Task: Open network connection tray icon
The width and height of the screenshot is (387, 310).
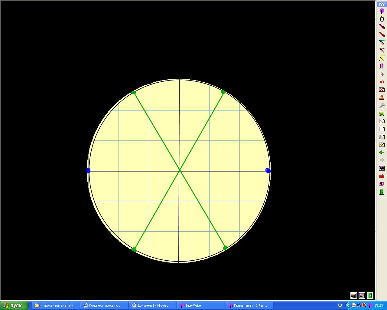Action: (359, 305)
